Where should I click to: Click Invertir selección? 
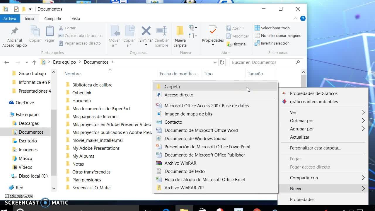click(272, 43)
